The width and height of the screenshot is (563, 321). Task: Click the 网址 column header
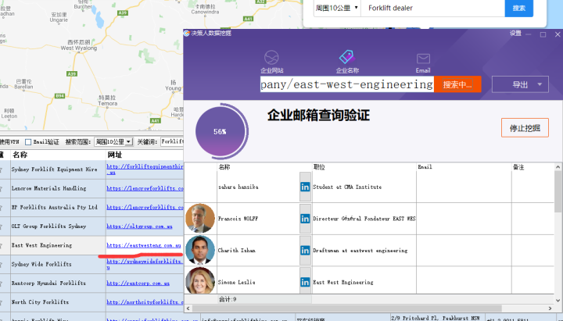pyautogui.click(x=114, y=155)
